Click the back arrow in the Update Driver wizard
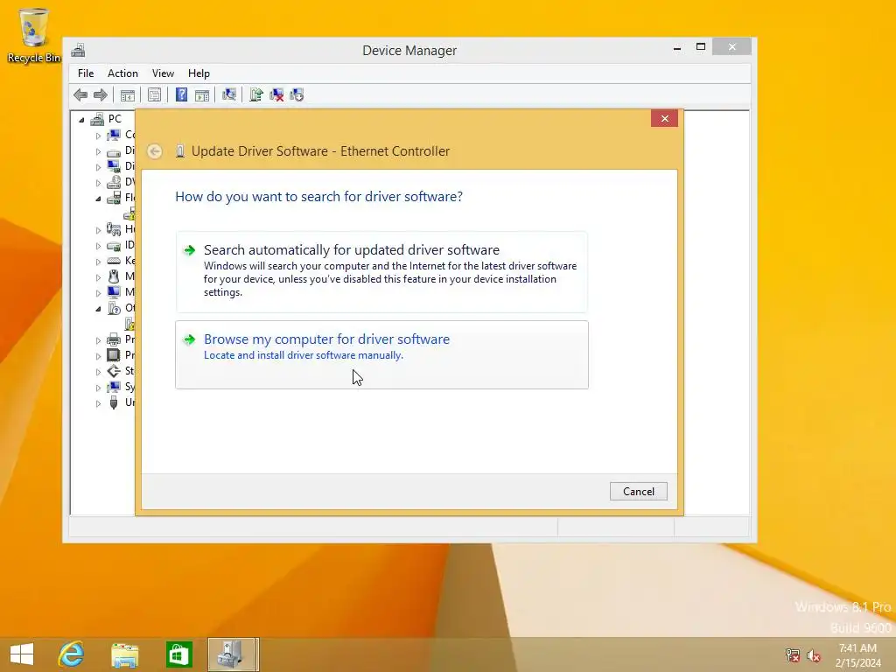Image resolution: width=896 pixels, height=672 pixels. [154, 151]
